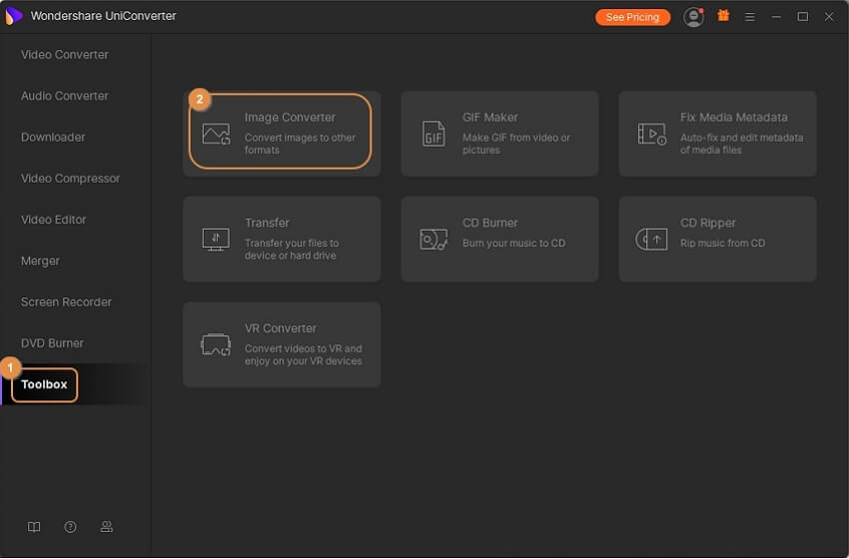Click the help question mark icon

[70, 527]
